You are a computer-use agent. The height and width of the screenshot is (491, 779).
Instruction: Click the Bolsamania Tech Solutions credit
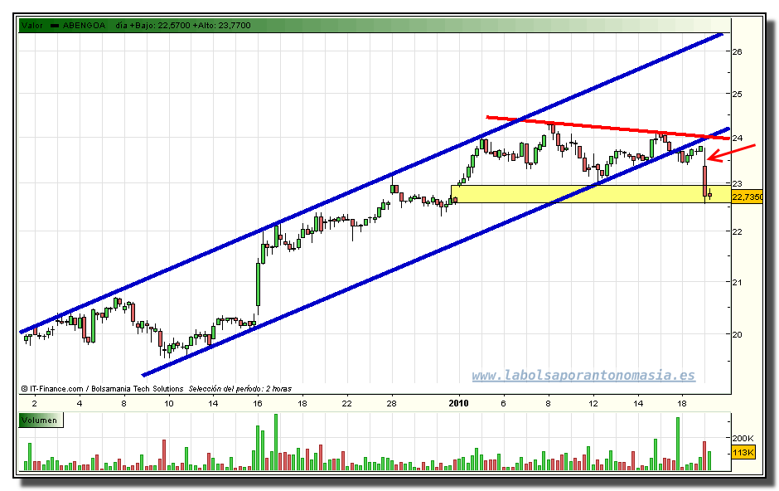pyautogui.click(x=138, y=389)
